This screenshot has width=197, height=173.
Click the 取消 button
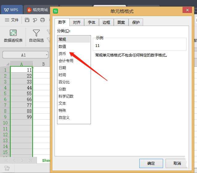pyautogui.click(x=177, y=163)
